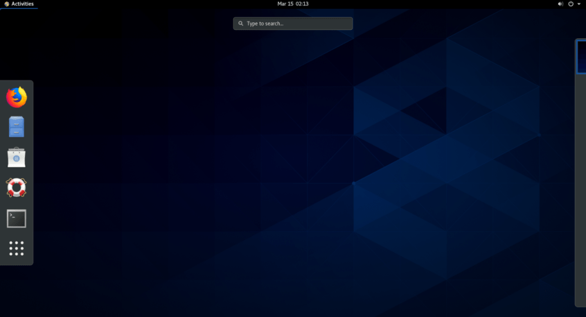This screenshot has height=317, width=586.
Task: Click the power icon in top bar
Action: coord(571,4)
